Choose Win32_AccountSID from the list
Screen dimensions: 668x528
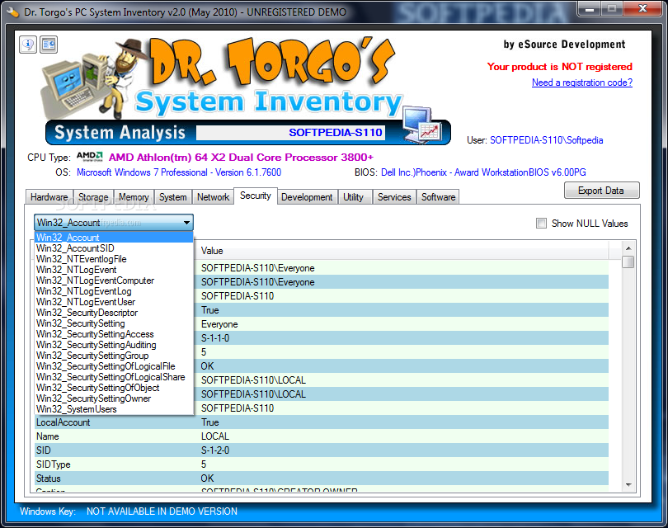coord(114,248)
